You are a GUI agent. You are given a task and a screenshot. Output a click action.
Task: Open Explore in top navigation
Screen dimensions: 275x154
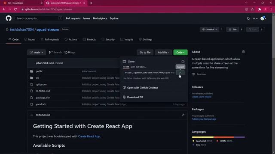coord(114,18)
